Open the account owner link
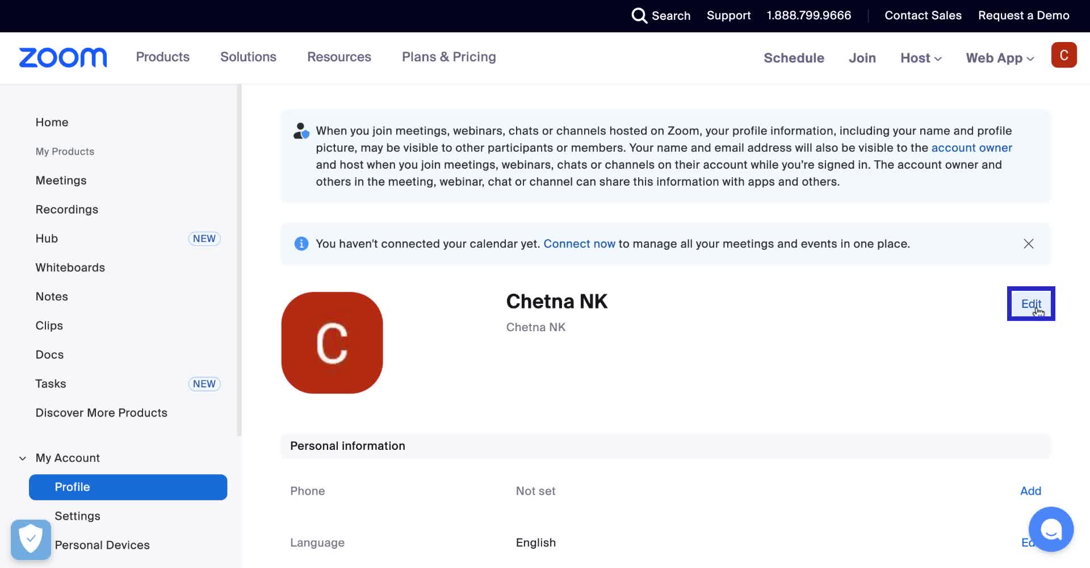 [971, 148]
